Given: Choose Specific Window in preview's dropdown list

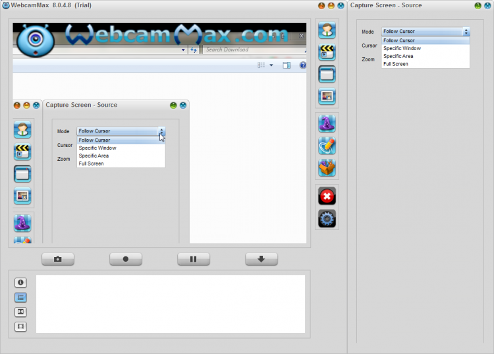Looking at the screenshot, I should (121, 148).
